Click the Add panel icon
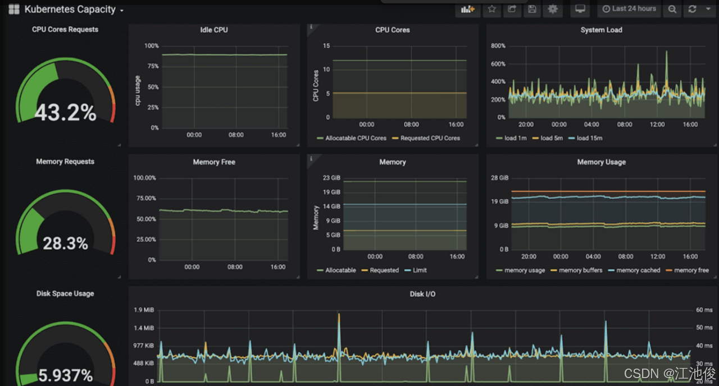Screen dimensions: 719x386 pyautogui.click(x=467, y=9)
